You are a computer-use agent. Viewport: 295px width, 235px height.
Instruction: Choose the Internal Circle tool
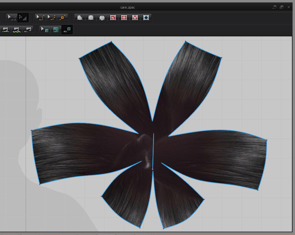[x=135, y=18]
